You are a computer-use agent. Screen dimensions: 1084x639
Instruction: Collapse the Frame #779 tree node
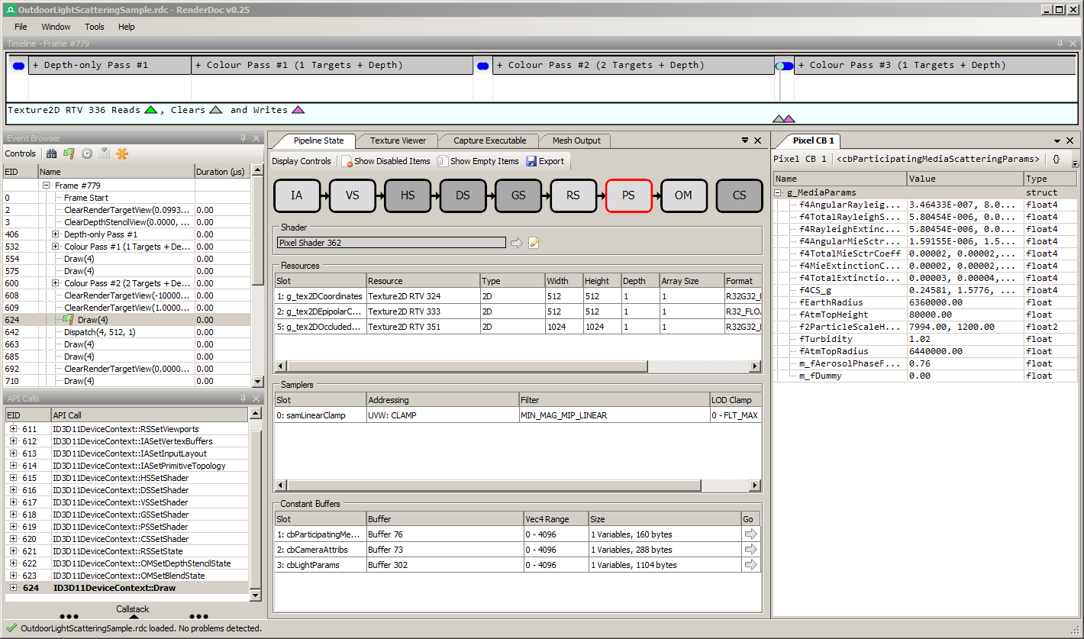point(46,186)
